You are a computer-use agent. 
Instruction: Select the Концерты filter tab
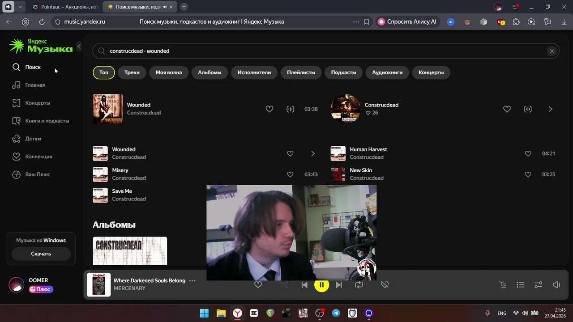click(x=431, y=72)
